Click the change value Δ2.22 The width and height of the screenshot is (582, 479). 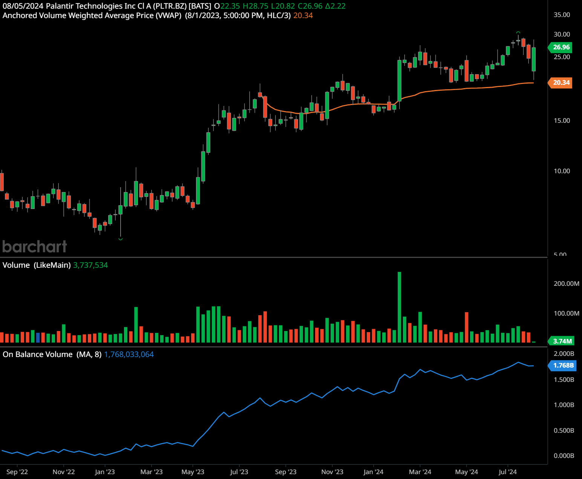coord(335,6)
